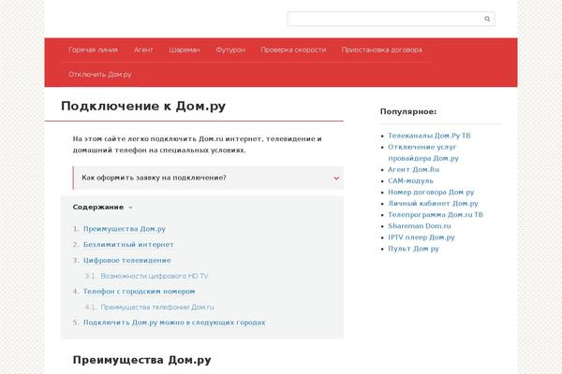Screen dimensions: 562x374
Task: Click the search magnifier icon
Action: (487, 19)
